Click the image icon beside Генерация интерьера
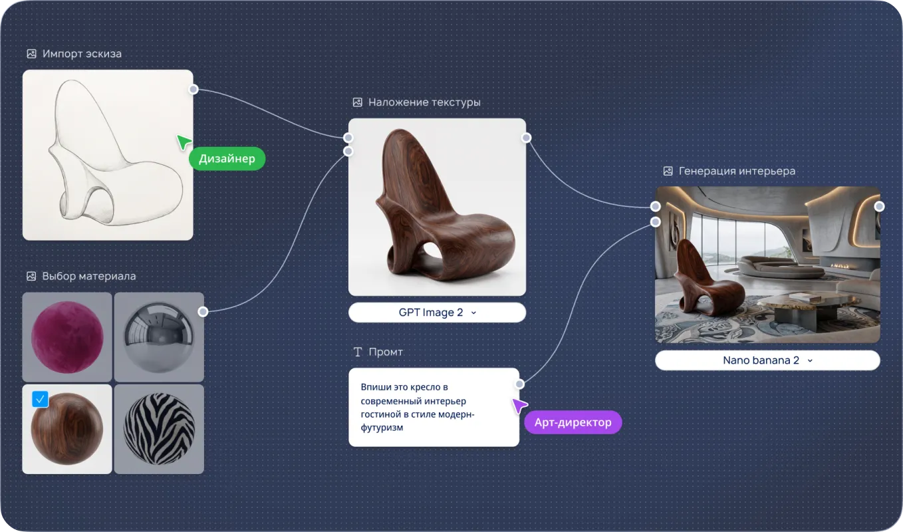 (x=668, y=171)
